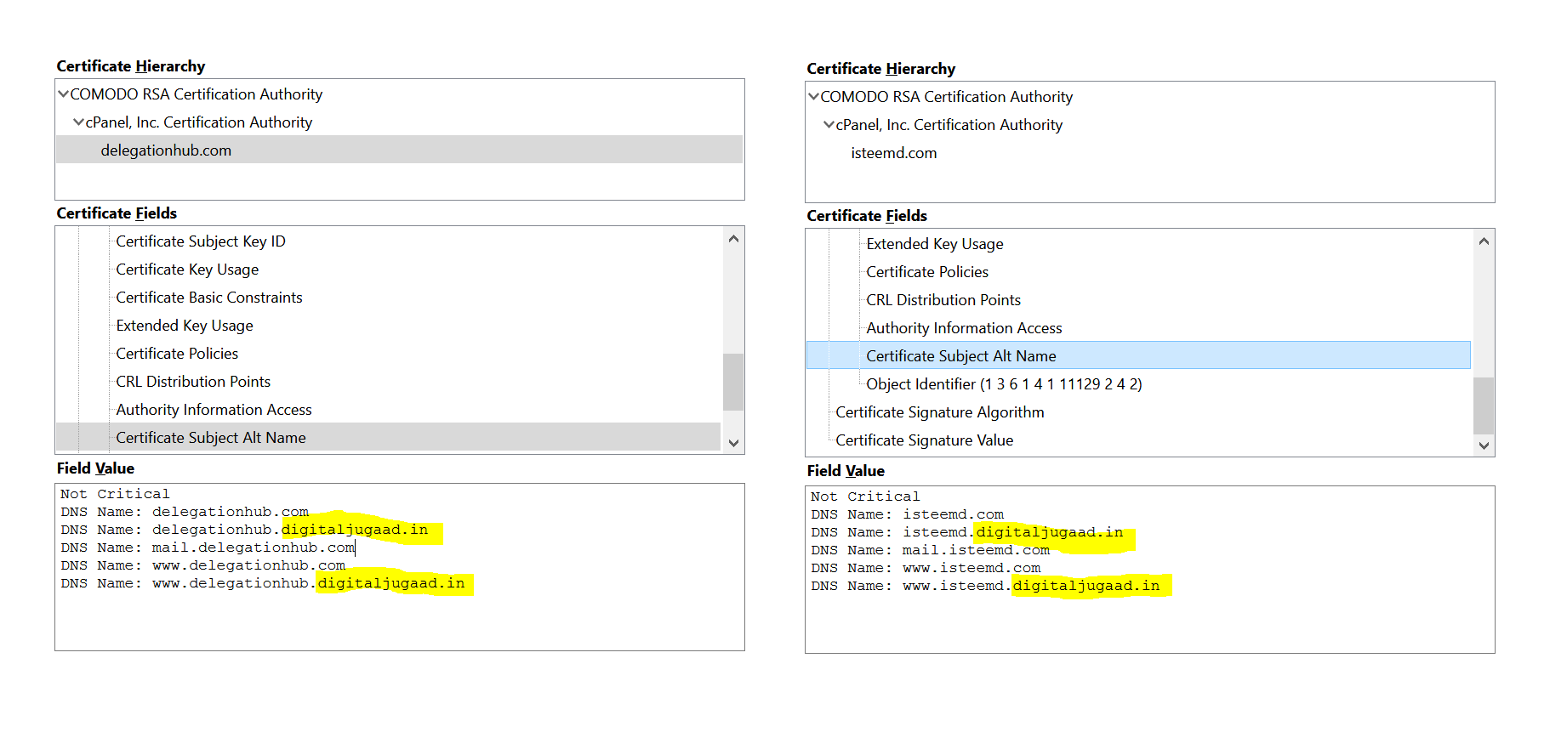
Task: Click scroll-down arrow in delegationhub.com Certificate Fields
Action: point(733,443)
